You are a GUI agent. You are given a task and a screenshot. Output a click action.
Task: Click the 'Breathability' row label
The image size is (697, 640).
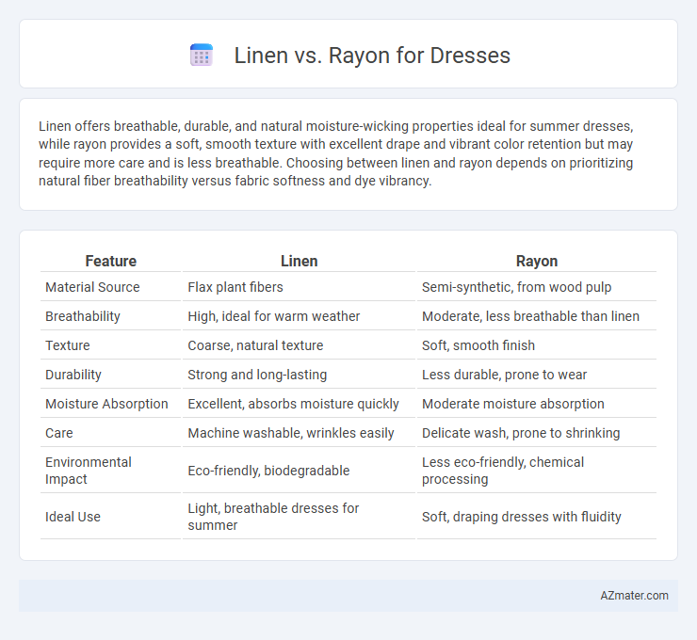(x=83, y=316)
